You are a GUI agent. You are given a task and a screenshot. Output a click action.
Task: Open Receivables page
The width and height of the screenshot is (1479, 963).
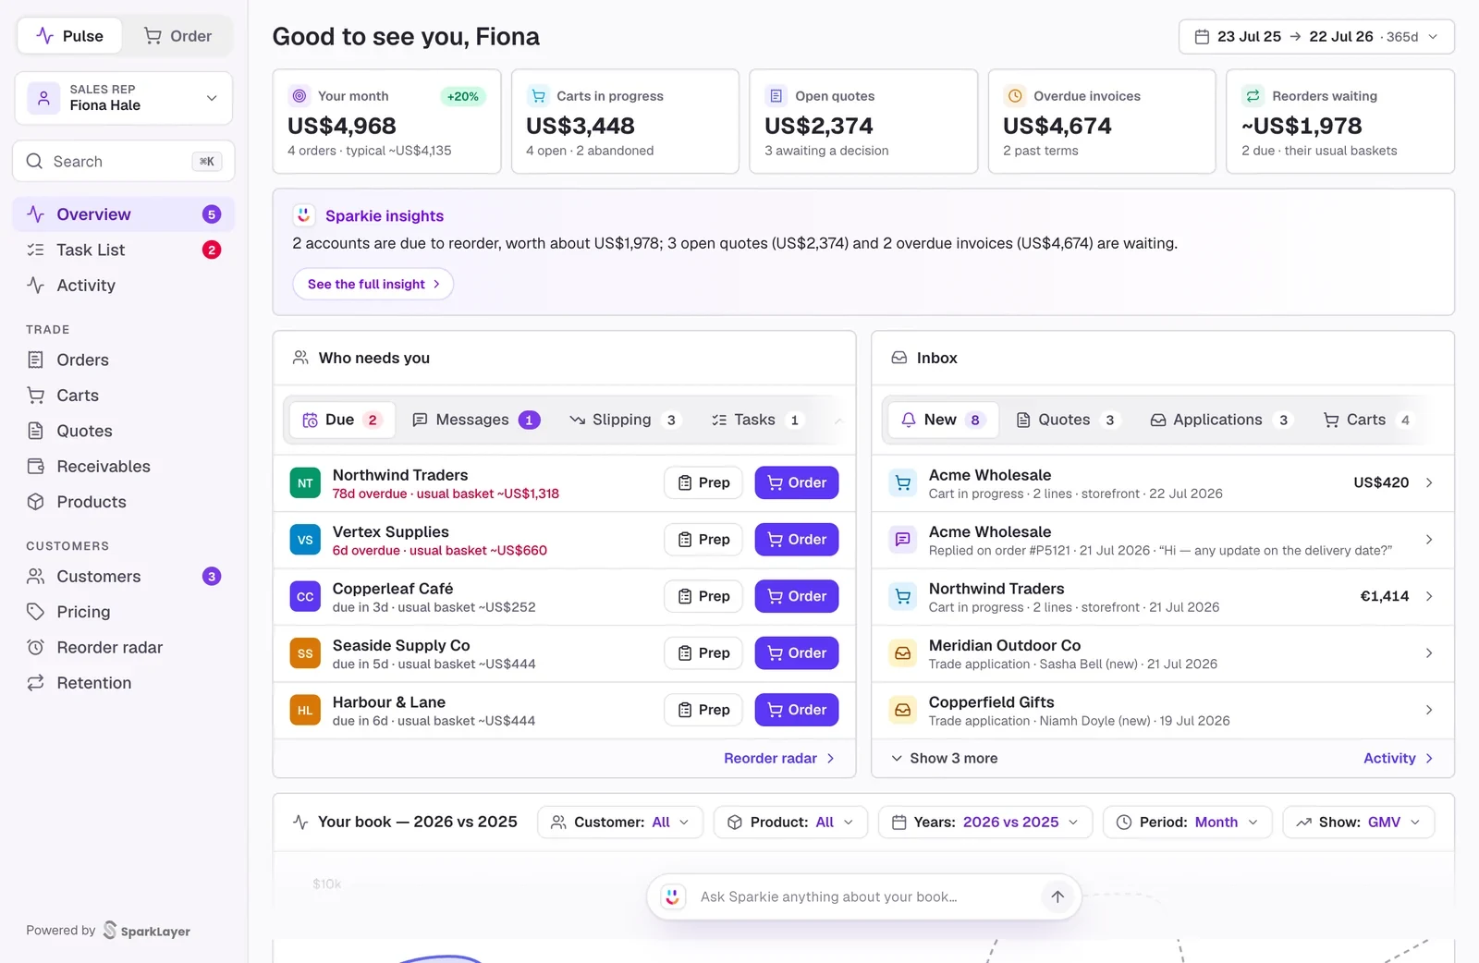tap(123, 467)
